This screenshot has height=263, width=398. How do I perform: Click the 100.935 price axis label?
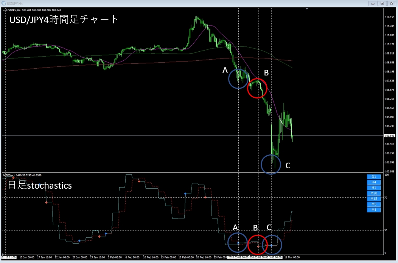389,171
